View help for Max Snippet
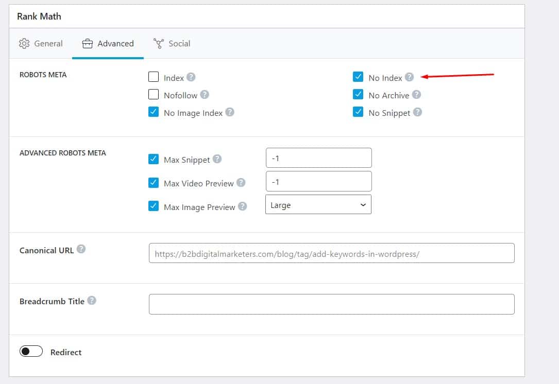 coord(217,159)
